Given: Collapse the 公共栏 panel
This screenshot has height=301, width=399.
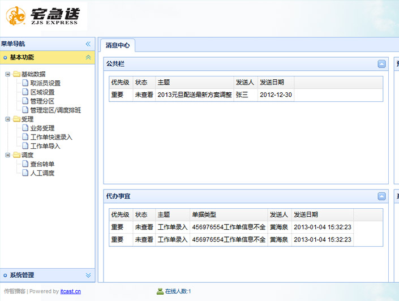Looking at the screenshot, I should point(381,64).
